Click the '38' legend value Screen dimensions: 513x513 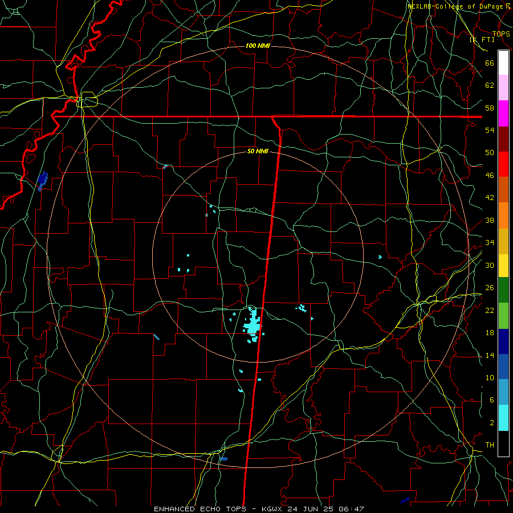(490, 220)
